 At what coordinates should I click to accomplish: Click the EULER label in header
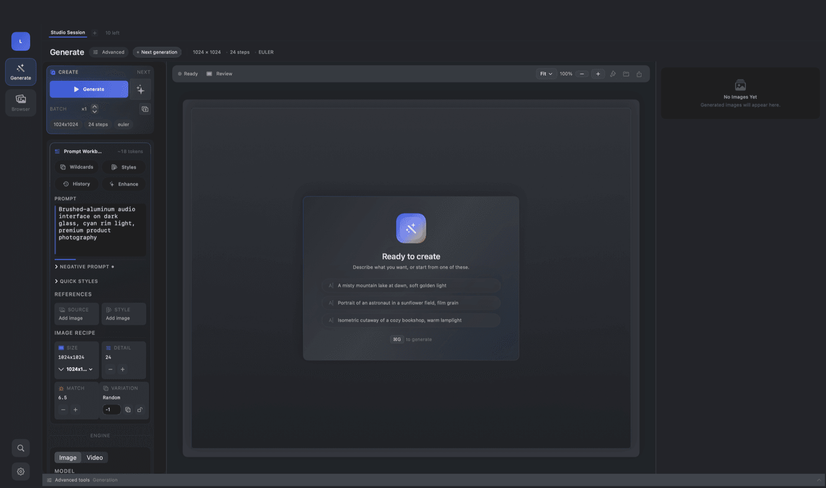point(266,52)
